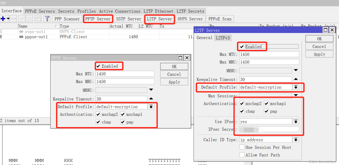The height and width of the screenshot is (165, 339).
Task: Click OK in PPTP Server dialog
Action: [x=174, y=66]
